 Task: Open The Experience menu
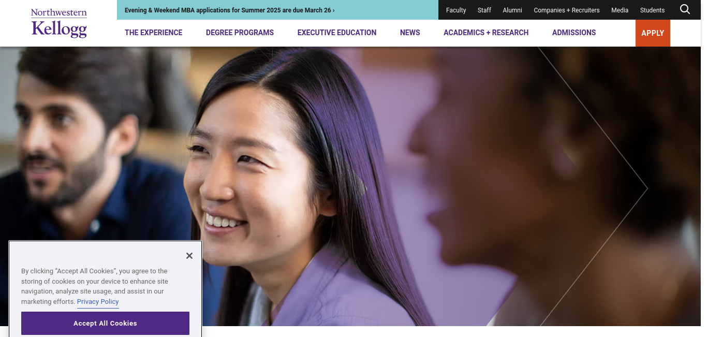pos(154,33)
